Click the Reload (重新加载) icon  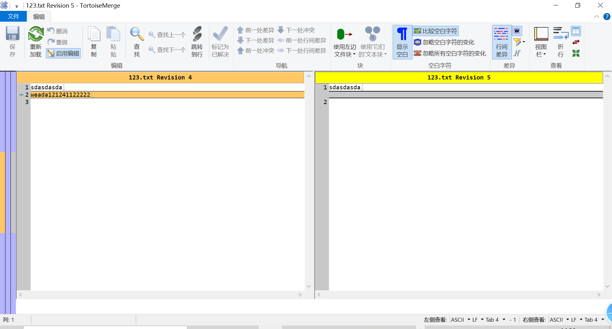(x=36, y=34)
